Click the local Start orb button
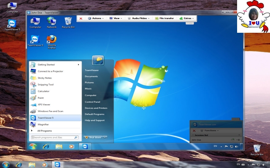Image resolution: width=270 pixels, height=168 pixels. tap(6, 165)
